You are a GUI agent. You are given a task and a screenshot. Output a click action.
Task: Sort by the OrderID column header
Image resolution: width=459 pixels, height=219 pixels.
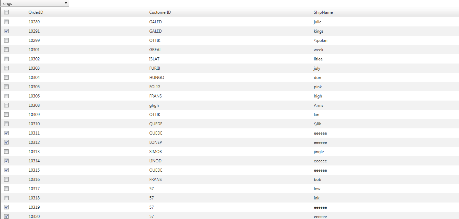coord(36,12)
